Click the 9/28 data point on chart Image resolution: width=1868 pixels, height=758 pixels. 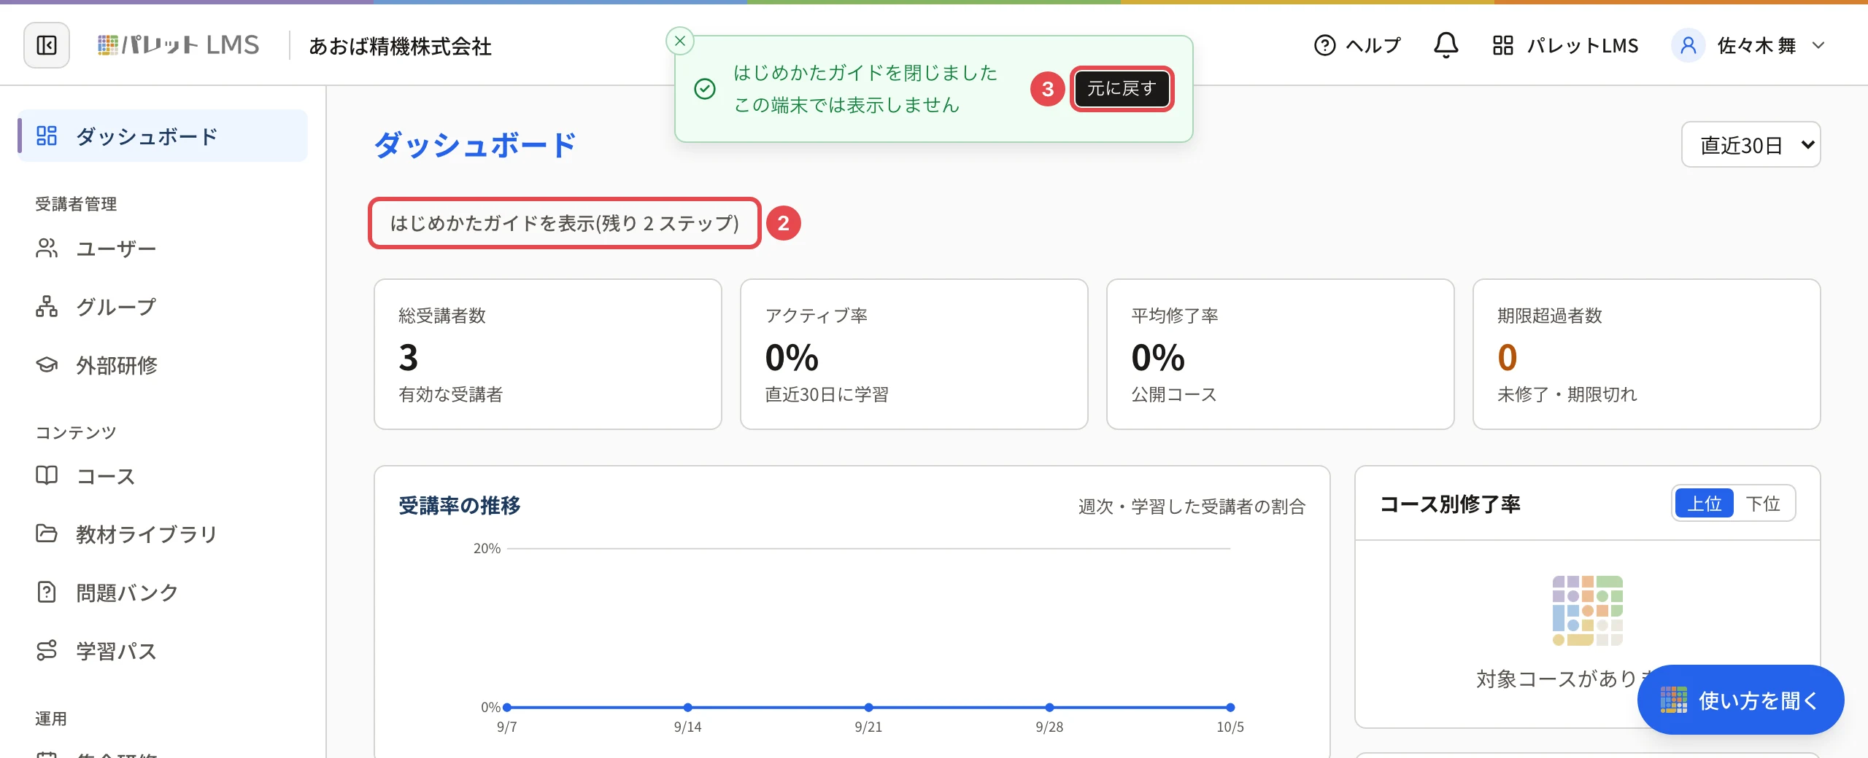(x=1049, y=707)
